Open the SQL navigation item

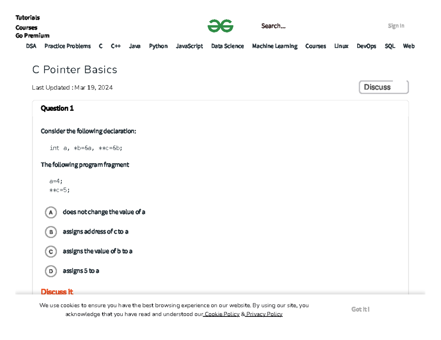tap(390, 46)
